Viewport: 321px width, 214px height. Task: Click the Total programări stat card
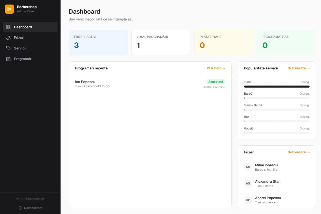tap(161, 42)
